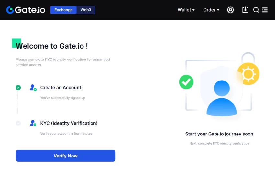Click the completed Create an Account step checkmark
The height and width of the screenshot is (195, 275).
pos(18,87)
